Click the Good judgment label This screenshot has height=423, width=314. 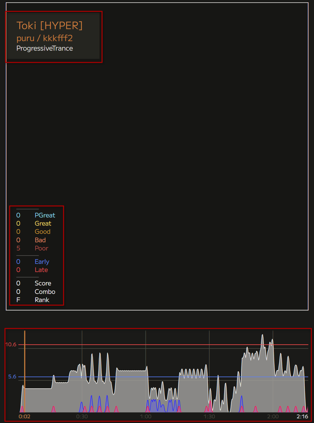[43, 232]
